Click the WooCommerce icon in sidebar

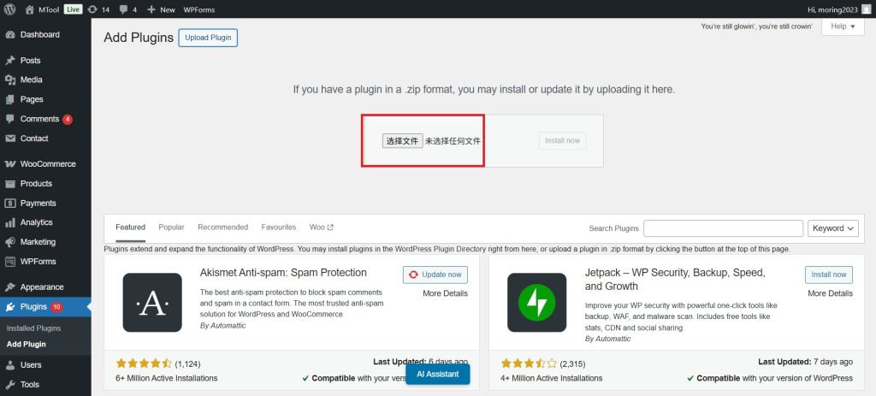[x=10, y=164]
